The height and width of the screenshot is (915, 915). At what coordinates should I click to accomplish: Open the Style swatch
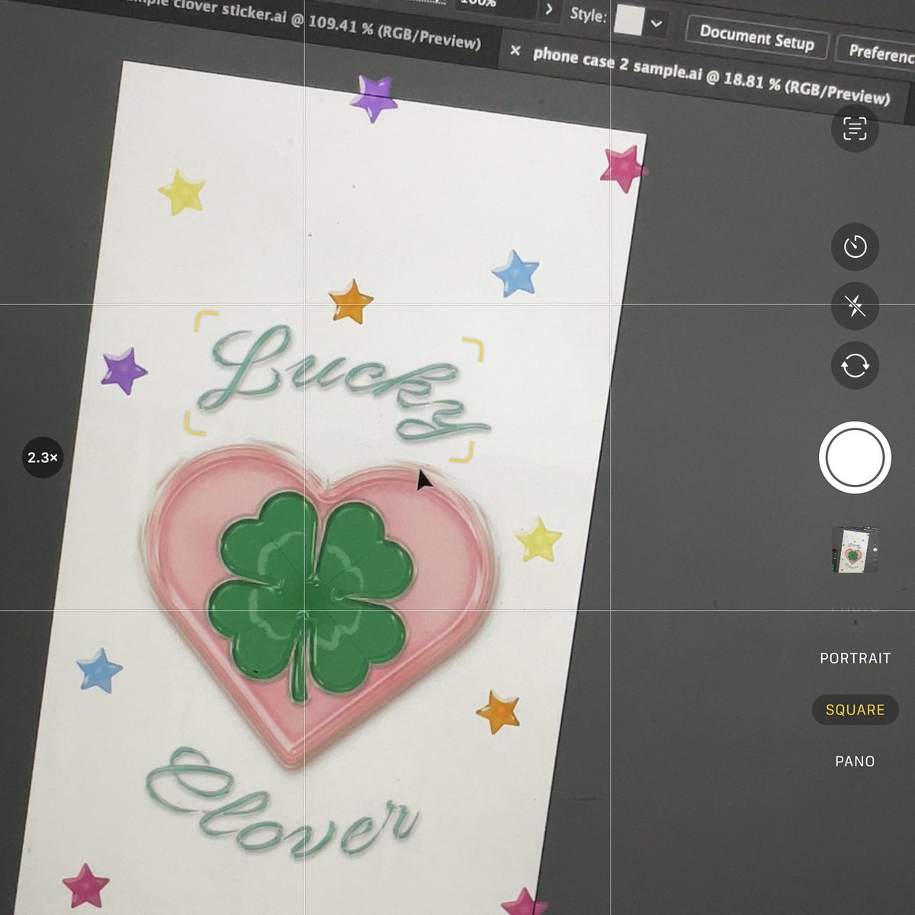tap(629, 20)
